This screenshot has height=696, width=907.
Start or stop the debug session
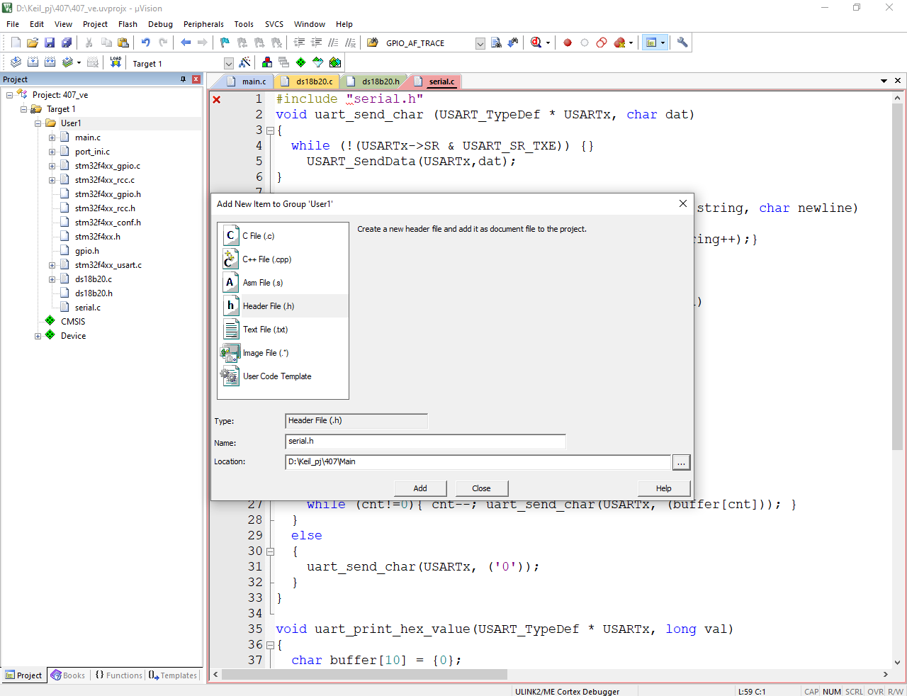(x=535, y=43)
